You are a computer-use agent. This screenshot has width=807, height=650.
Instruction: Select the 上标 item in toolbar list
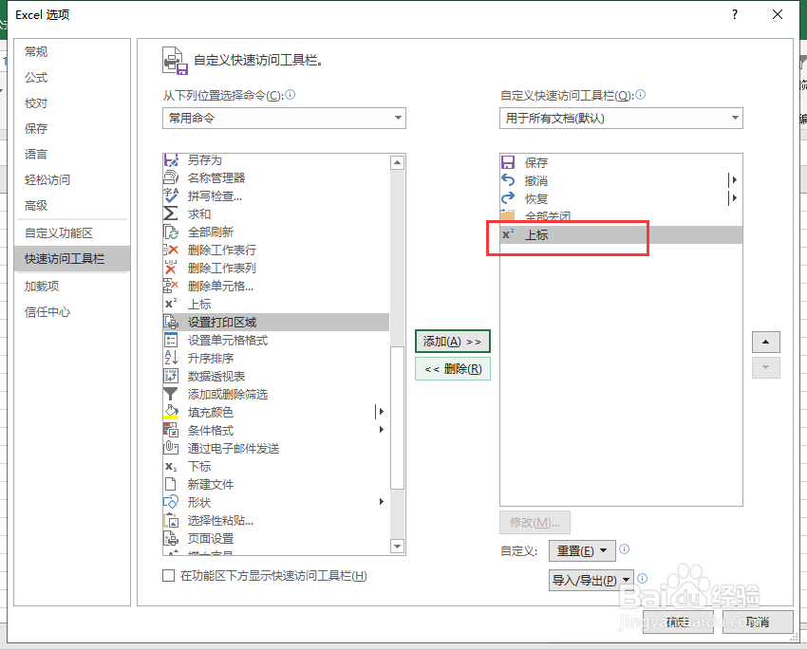click(621, 235)
